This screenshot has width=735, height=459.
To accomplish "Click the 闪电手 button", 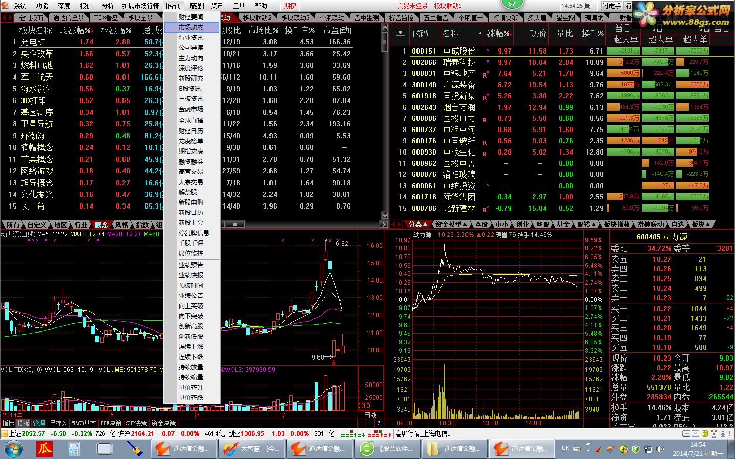I will [x=611, y=6].
